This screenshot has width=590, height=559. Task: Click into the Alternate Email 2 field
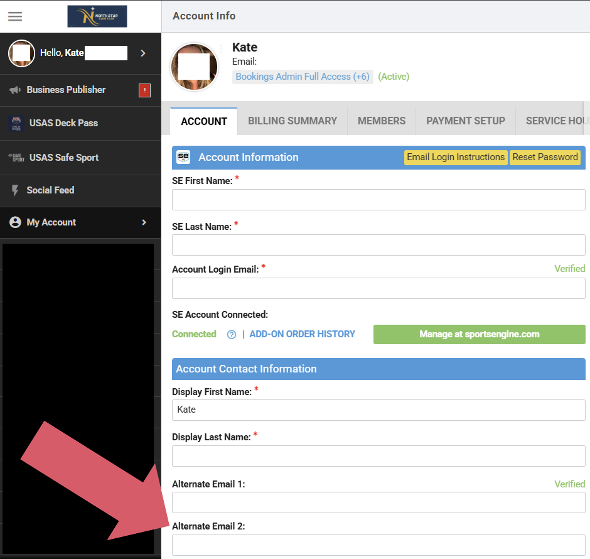[378, 545]
